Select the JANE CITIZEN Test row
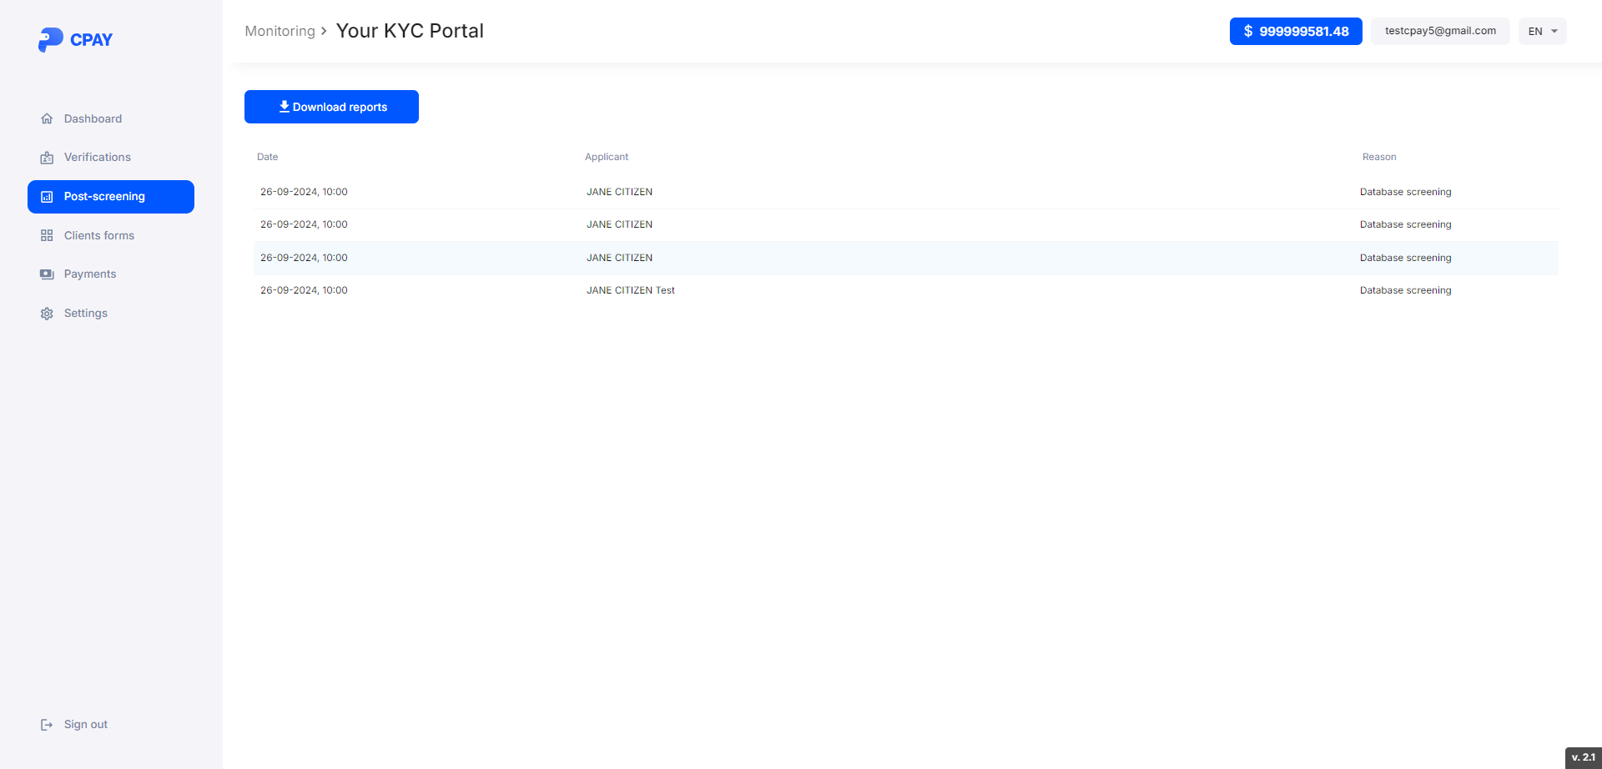1602x769 pixels. click(630, 290)
